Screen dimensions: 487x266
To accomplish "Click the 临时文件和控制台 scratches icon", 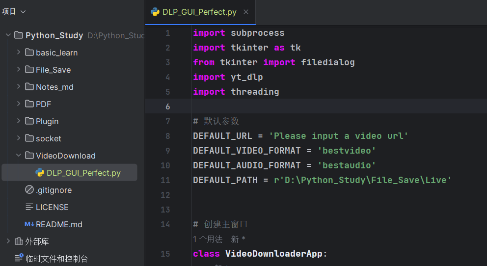I will (x=19, y=258).
